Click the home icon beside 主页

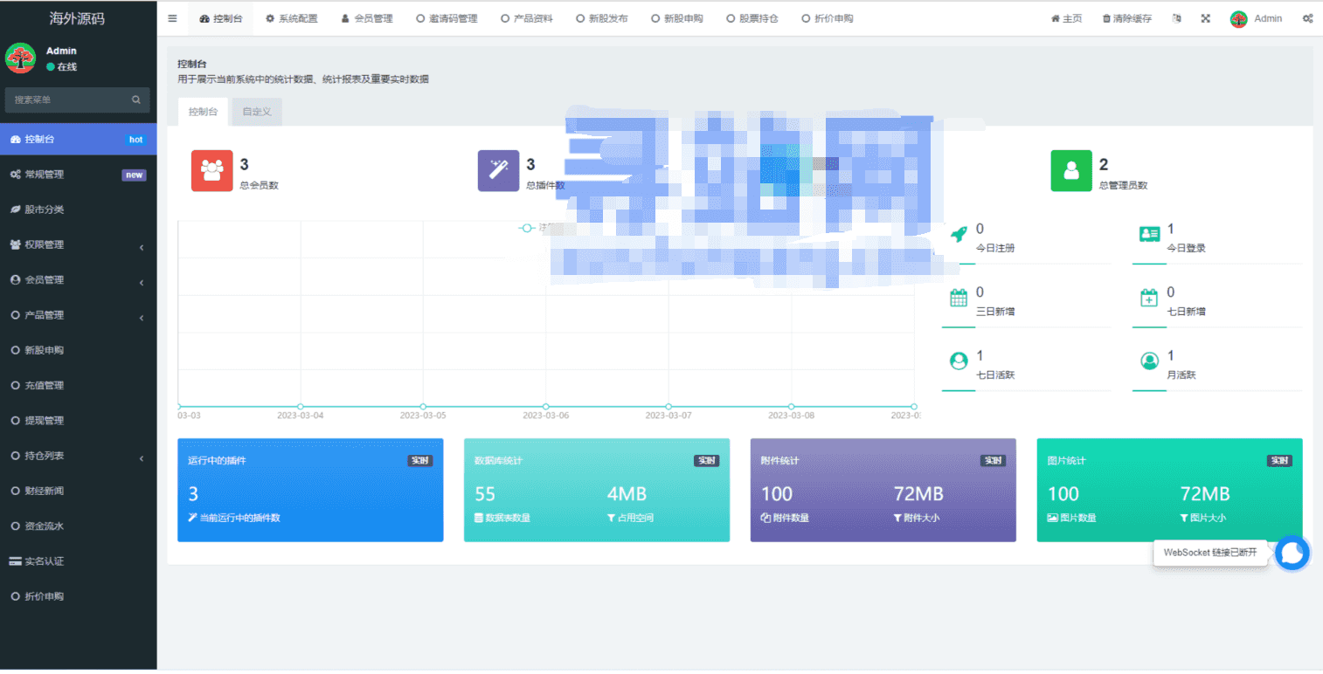tap(1055, 18)
